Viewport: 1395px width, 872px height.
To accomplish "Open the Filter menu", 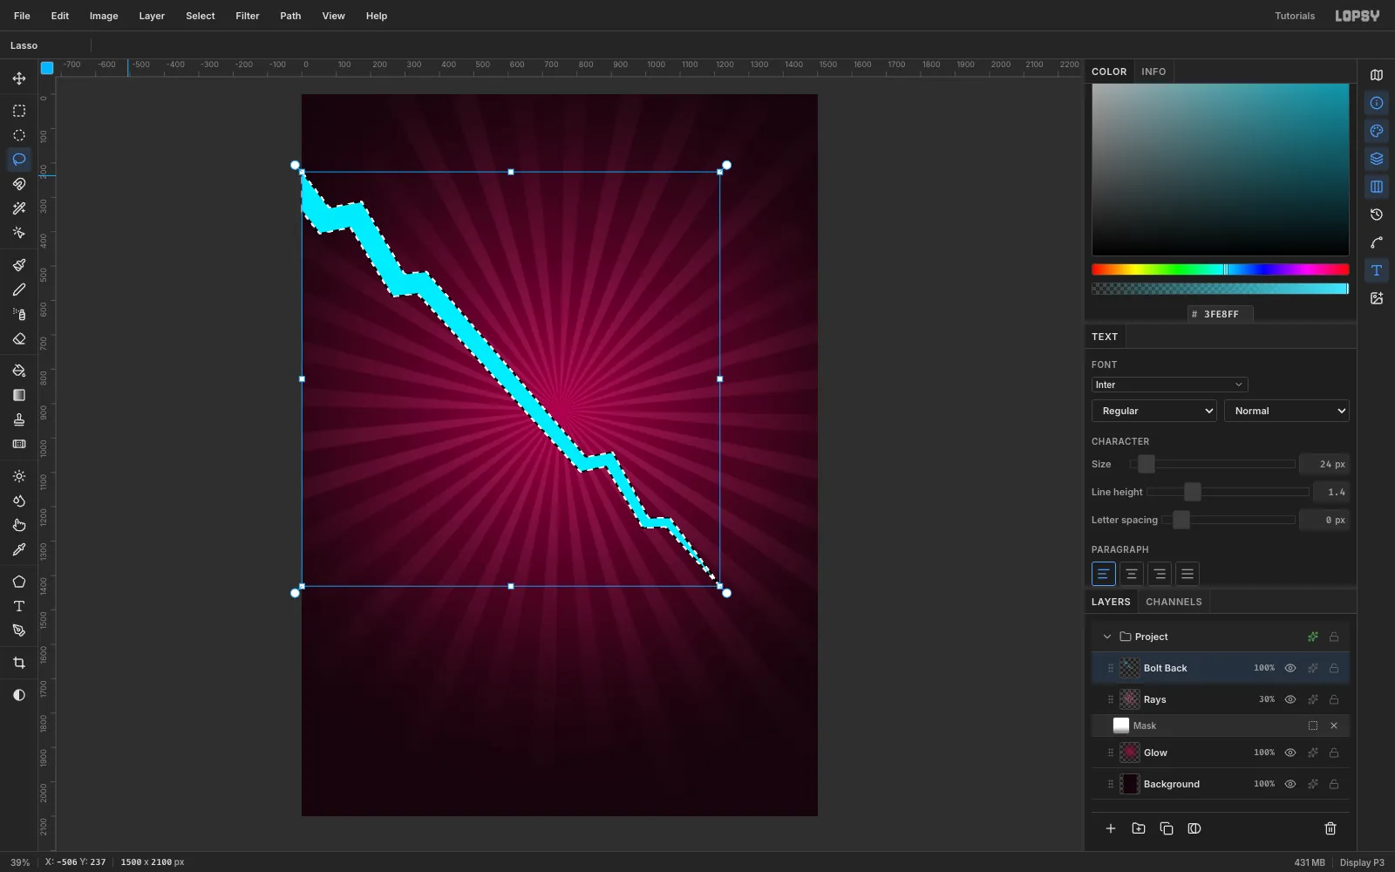I will (248, 16).
